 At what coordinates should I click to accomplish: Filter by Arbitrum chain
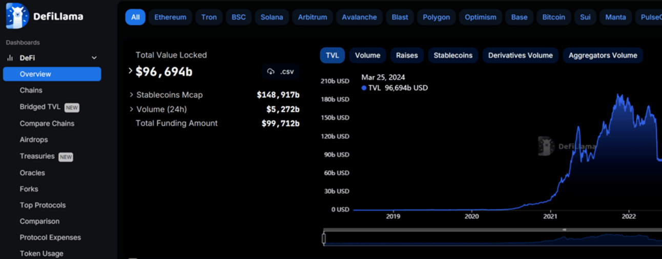click(x=313, y=17)
